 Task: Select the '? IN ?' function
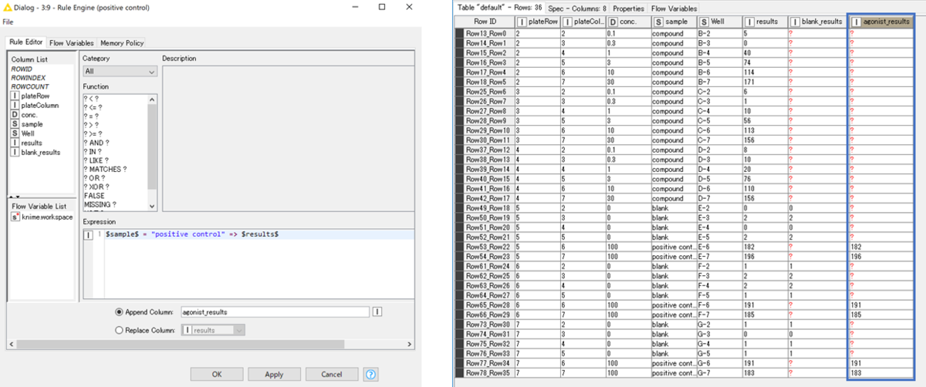(93, 153)
